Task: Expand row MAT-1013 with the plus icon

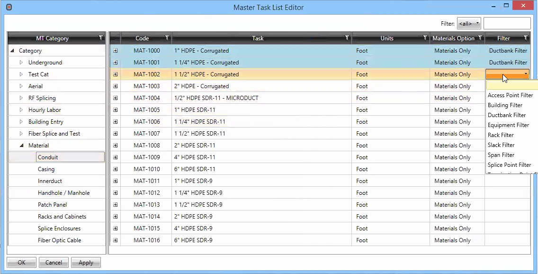Action: 115,205
